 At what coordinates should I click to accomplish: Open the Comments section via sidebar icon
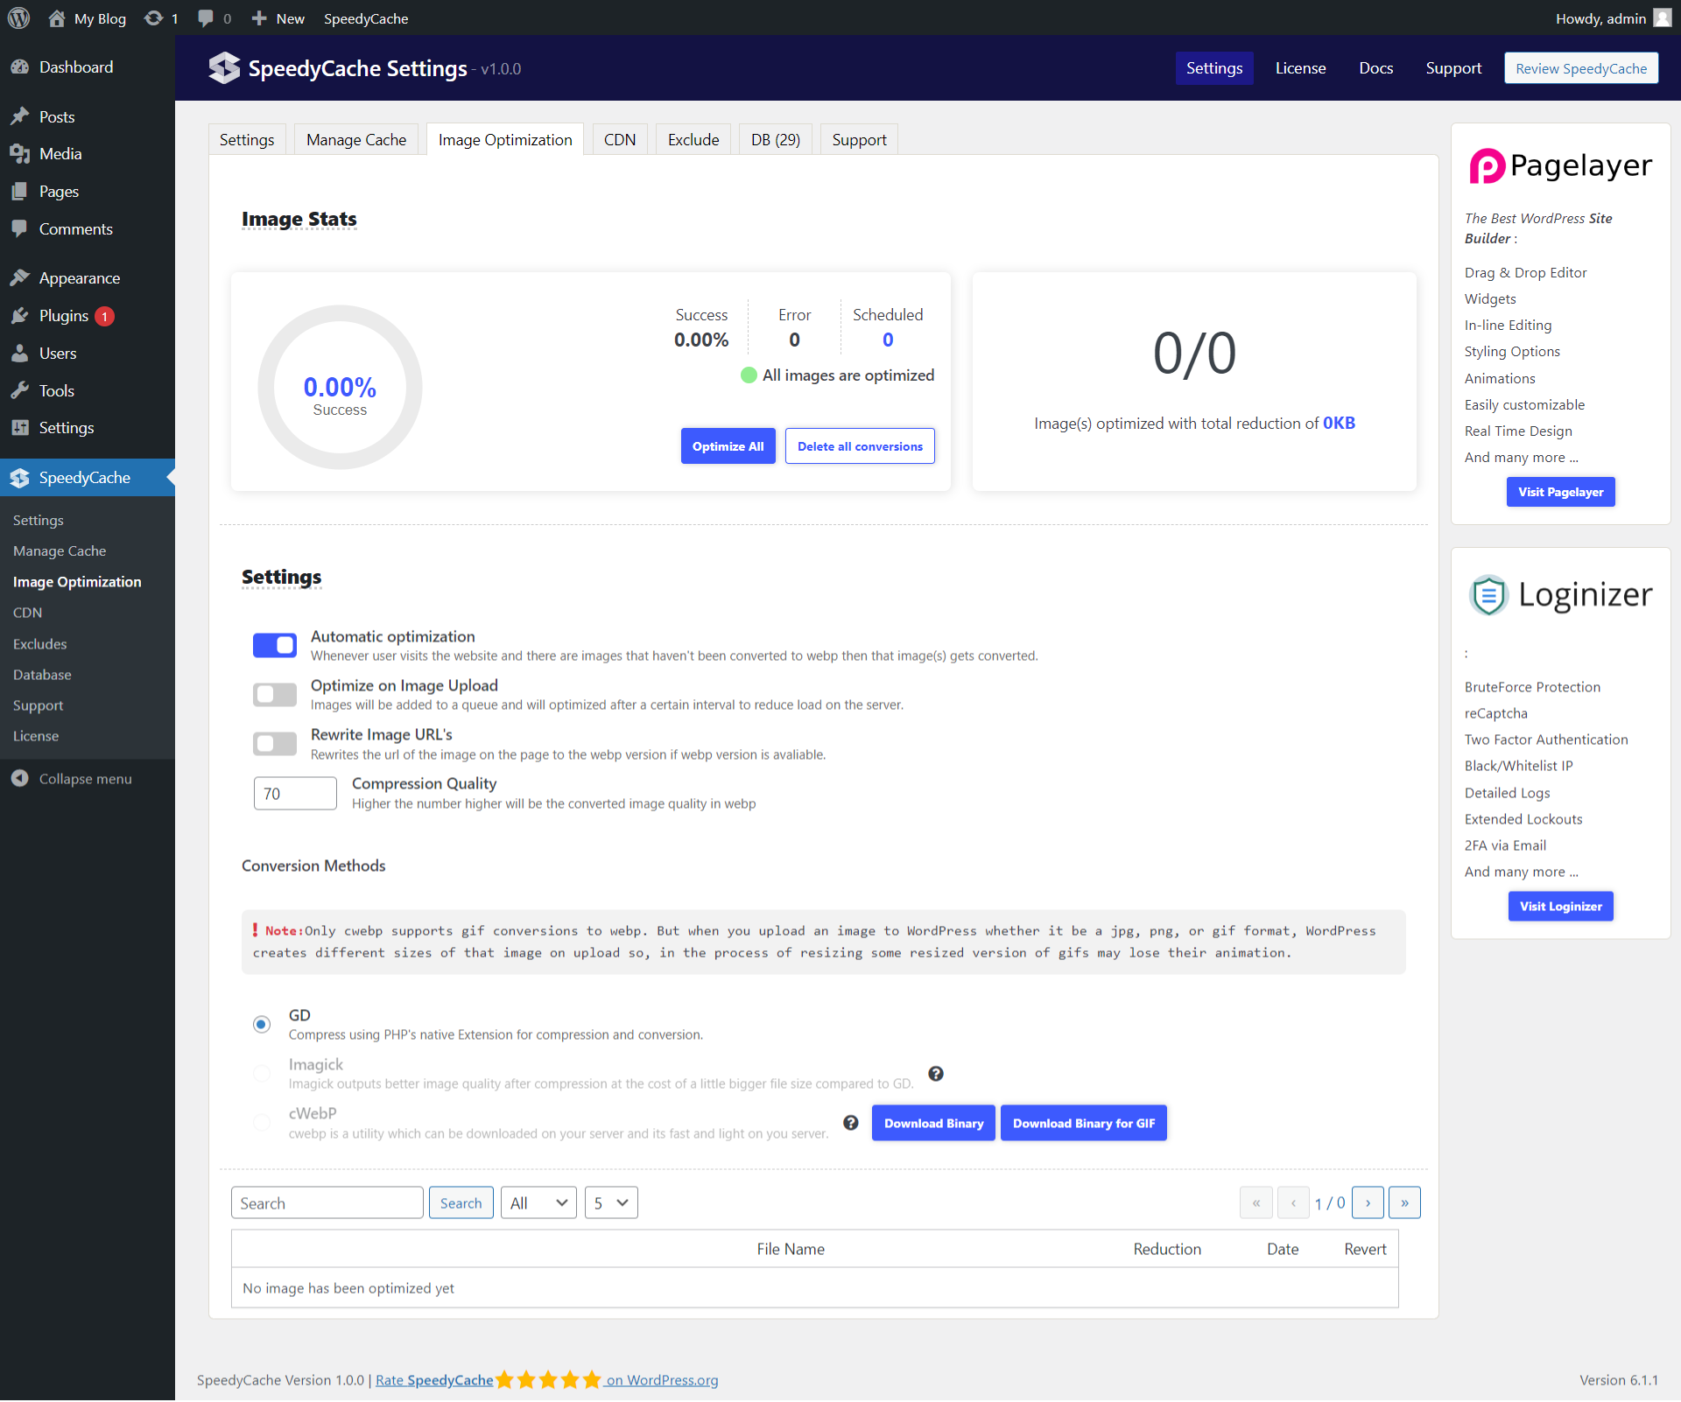tap(21, 228)
